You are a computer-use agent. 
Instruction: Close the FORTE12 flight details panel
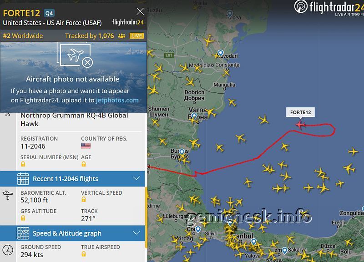tap(140, 11)
